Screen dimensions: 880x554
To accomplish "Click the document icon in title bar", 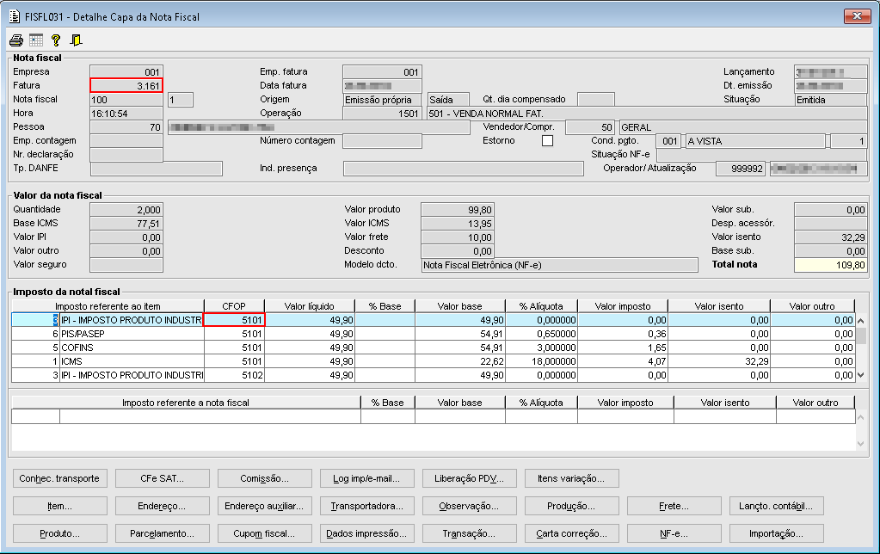I will click(15, 17).
